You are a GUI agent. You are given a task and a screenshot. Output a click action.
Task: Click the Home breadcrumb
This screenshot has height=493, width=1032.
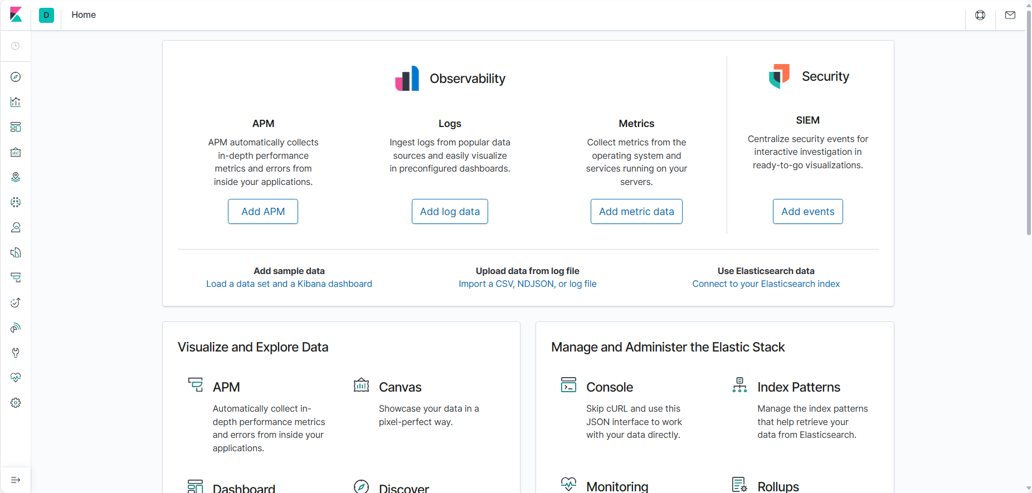(84, 15)
